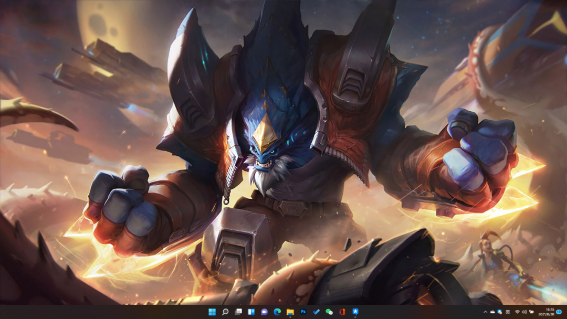Click the blue star tray icon
The image size is (567, 319).
click(x=500, y=312)
